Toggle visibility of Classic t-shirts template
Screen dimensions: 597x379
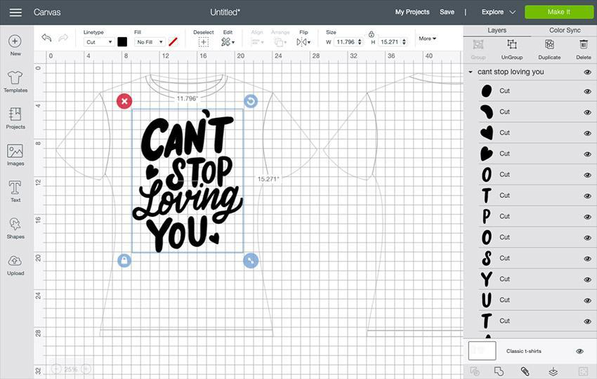[x=579, y=351]
